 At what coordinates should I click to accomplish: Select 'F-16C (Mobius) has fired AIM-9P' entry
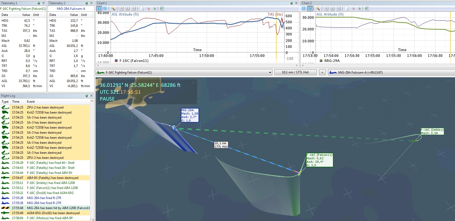coord(45,218)
